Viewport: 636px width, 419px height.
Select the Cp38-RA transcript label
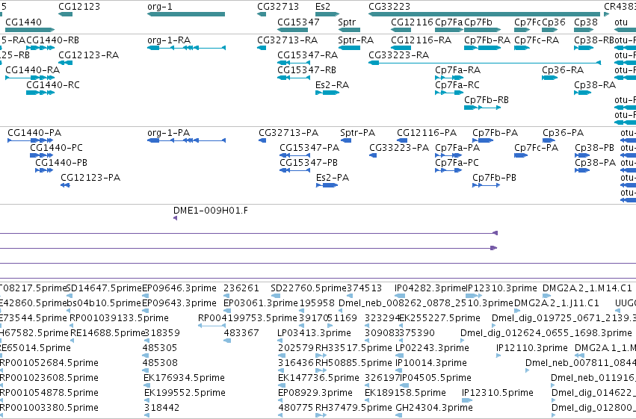pyautogui.click(x=595, y=85)
